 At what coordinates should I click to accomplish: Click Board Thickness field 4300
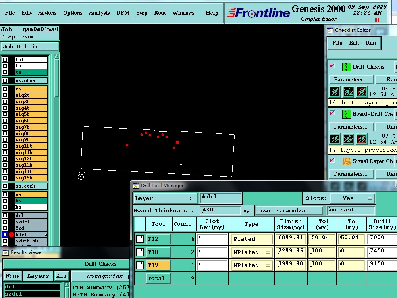[x=220, y=210]
